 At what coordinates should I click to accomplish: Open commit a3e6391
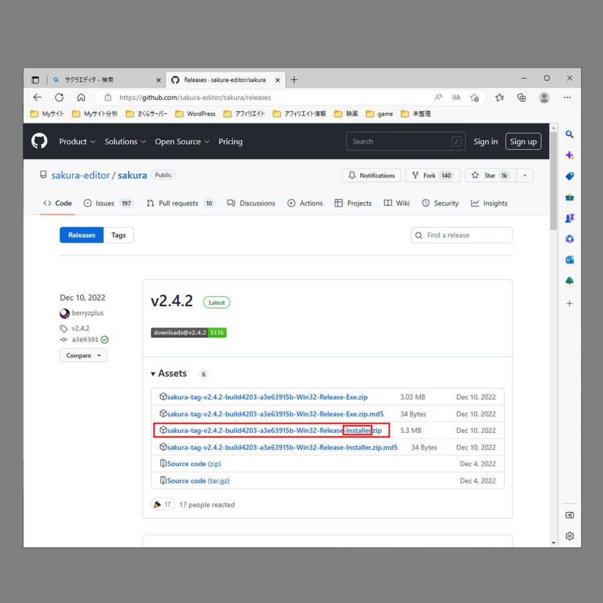pyautogui.click(x=85, y=340)
